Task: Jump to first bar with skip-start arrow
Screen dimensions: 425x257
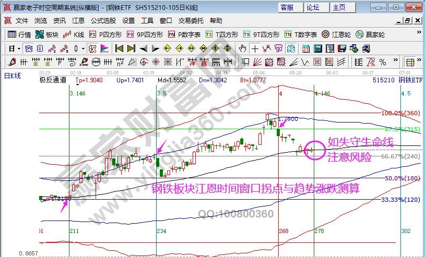Action: point(119,48)
